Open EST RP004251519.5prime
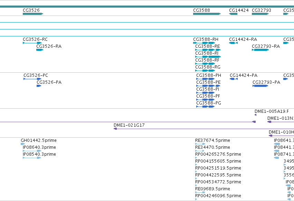 tap(218, 168)
